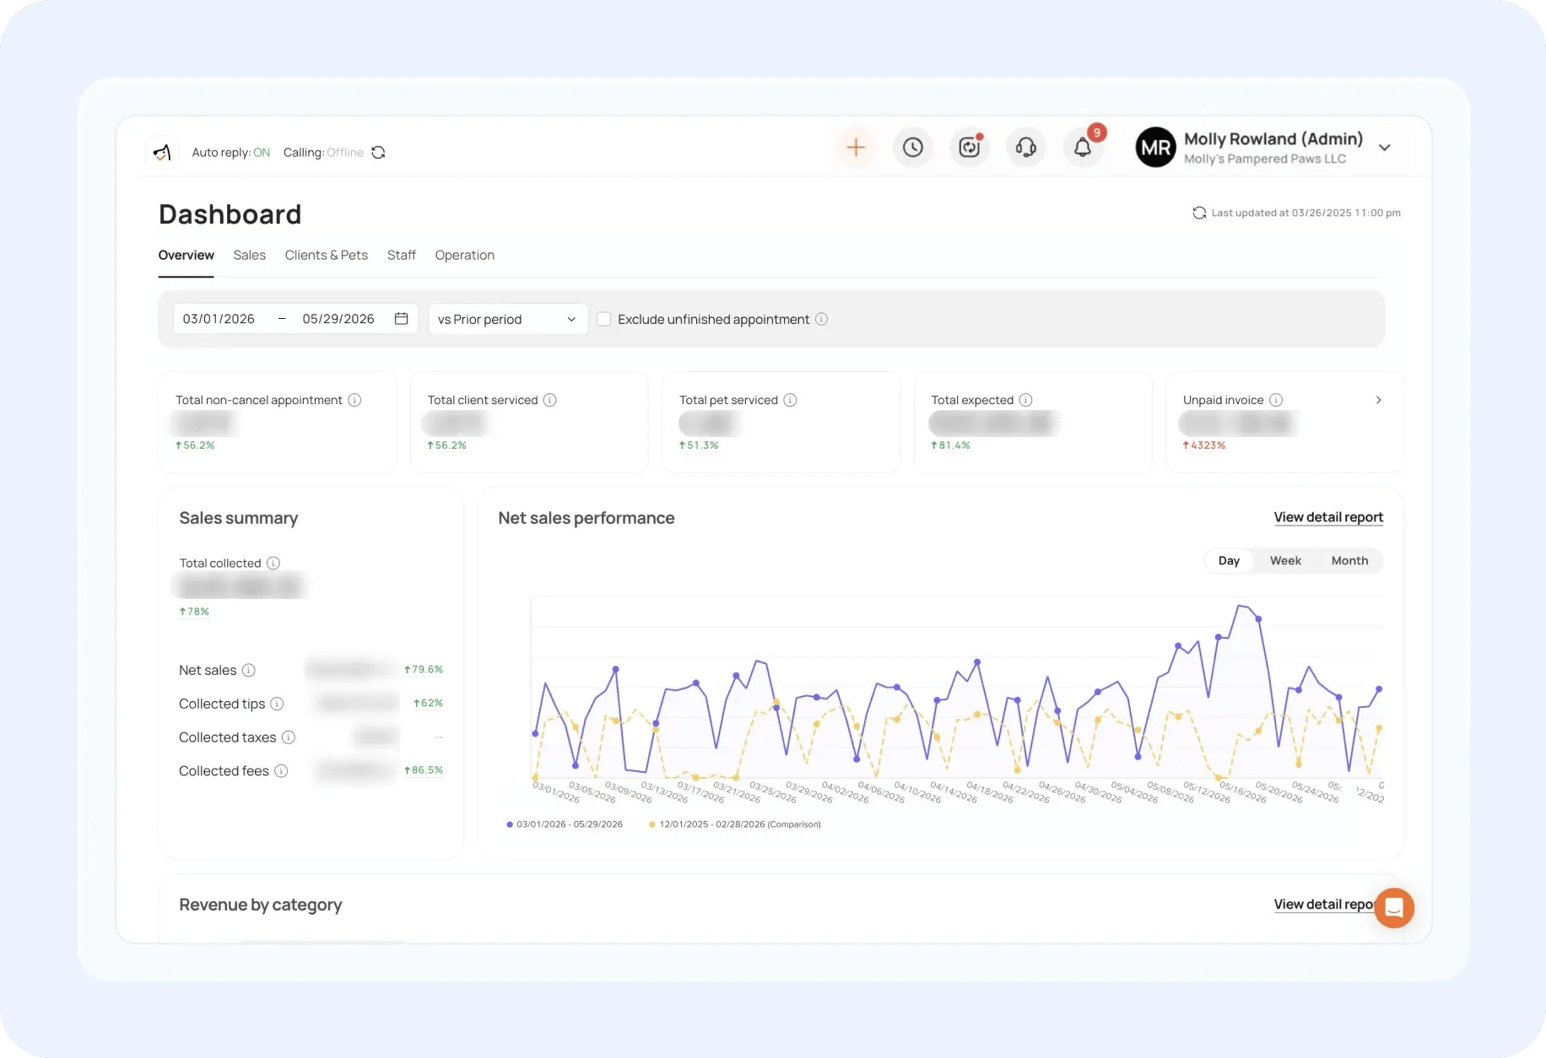Click the app logo icon
This screenshot has height=1058, width=1546.
(x=162, y=153)
